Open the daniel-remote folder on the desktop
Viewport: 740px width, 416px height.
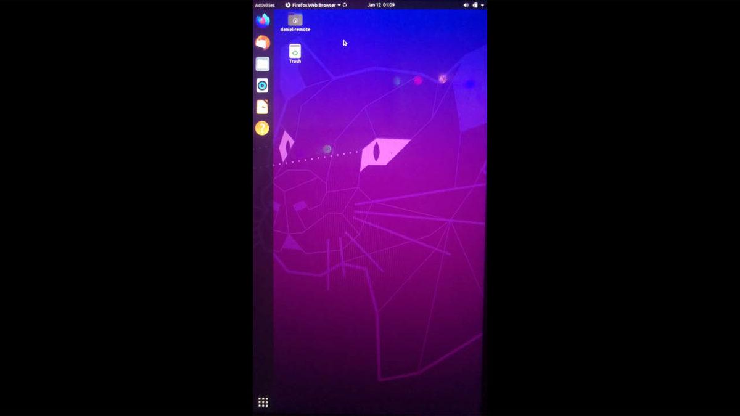(294, 20)
